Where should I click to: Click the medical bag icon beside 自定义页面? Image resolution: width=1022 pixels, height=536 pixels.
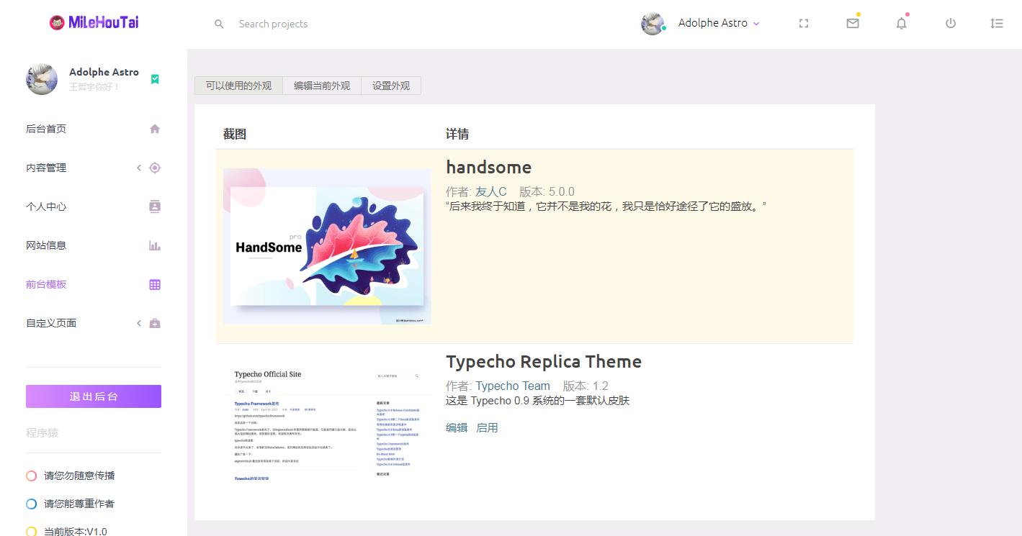tap(155, 323)
